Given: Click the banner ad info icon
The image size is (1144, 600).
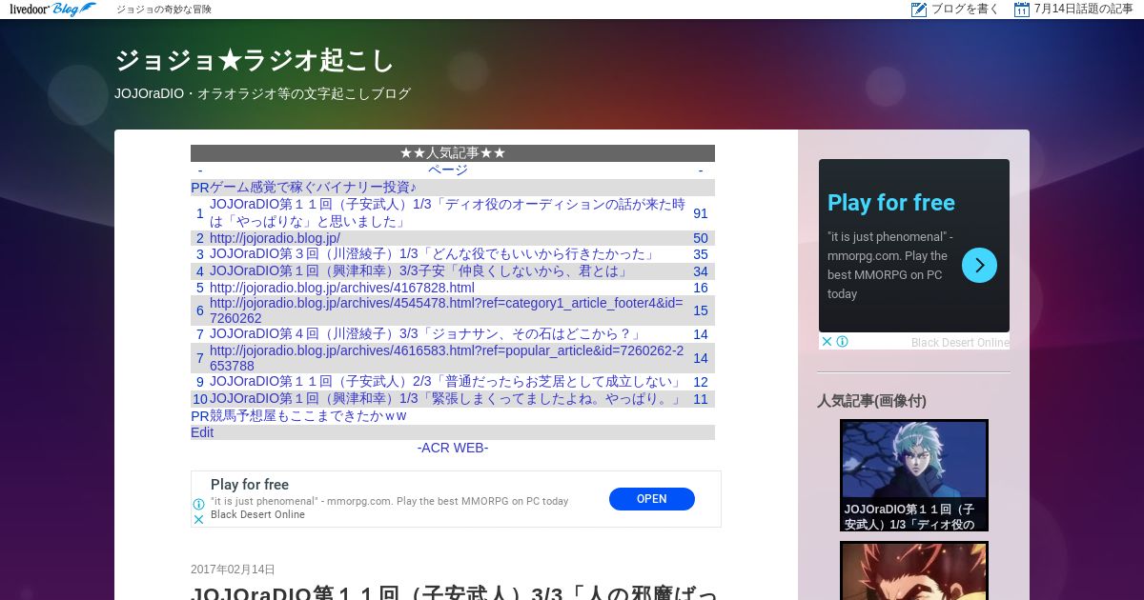Looking at the screenshot, I should tap(198, 505).
